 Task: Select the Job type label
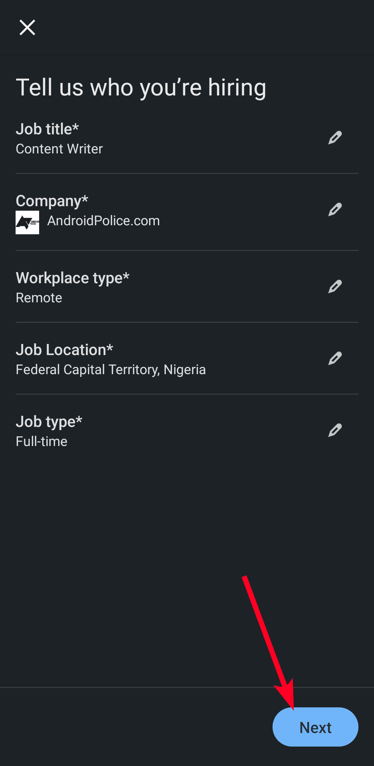(x=49, y=422)
